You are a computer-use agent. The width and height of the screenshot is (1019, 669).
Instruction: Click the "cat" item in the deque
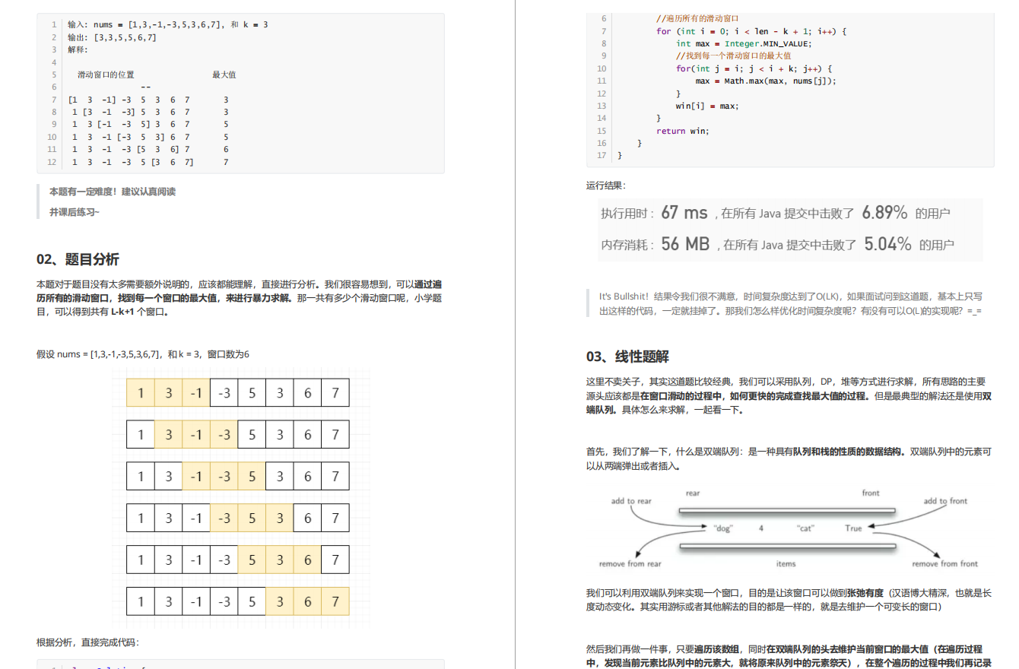807,528
